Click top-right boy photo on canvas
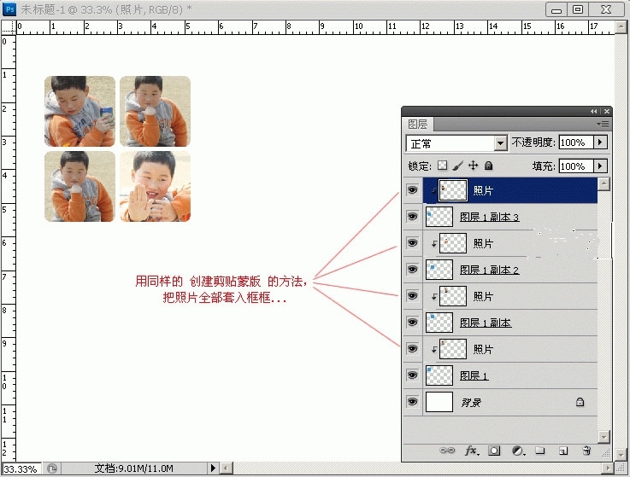Screen dimensions: 630x477 point(155,111)
